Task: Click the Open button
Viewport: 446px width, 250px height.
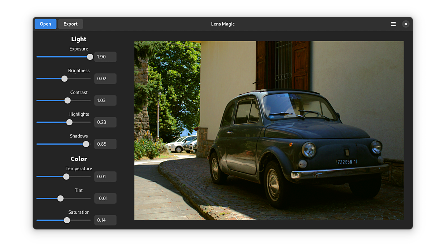Action: [x=45, y=24]
